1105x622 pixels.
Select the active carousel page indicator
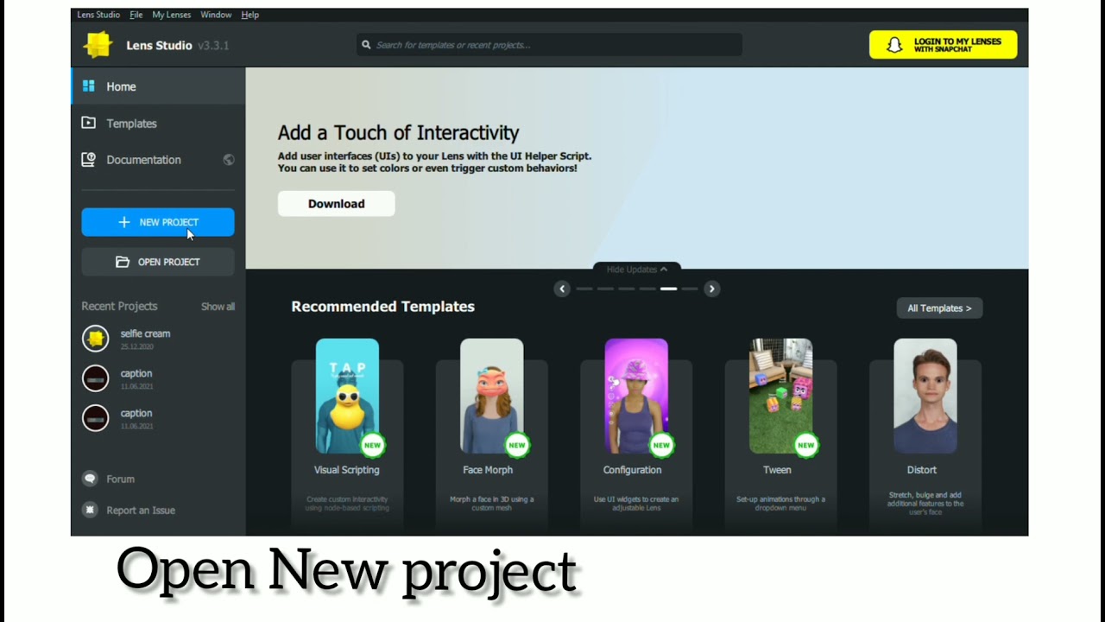coord(669,289)
